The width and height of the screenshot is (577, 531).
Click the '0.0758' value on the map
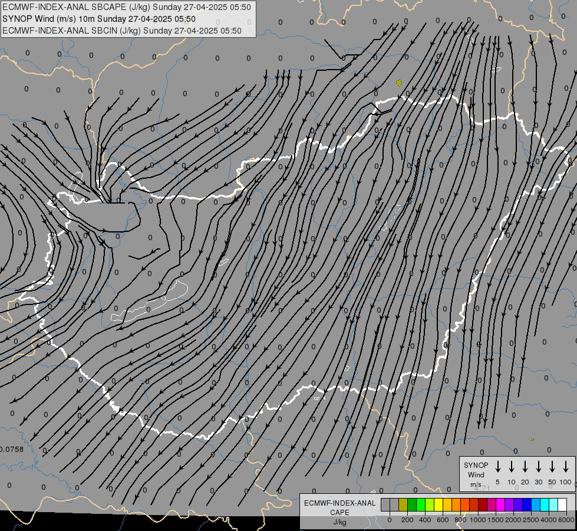point(12,450)
